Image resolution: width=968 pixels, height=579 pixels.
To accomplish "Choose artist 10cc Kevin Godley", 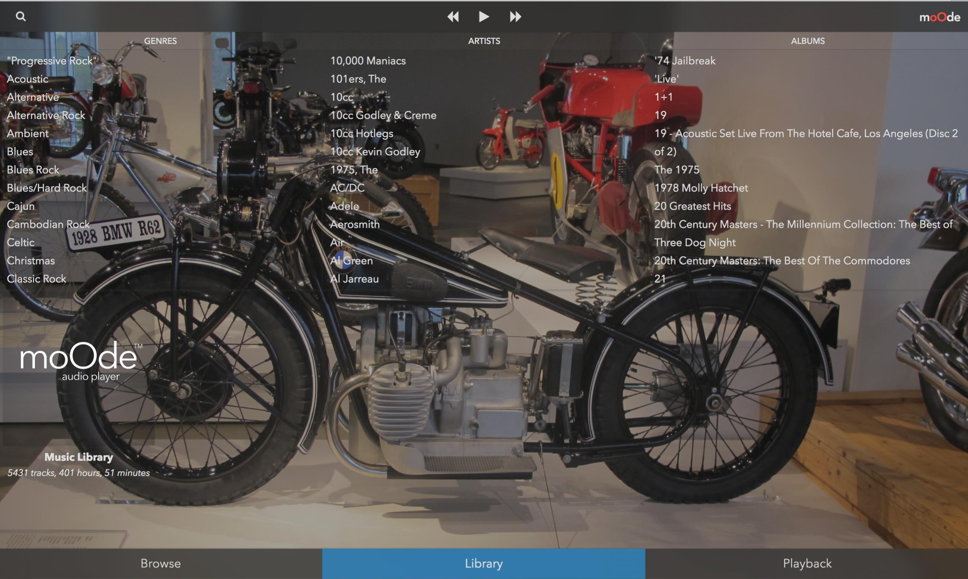I will point(375,151).
